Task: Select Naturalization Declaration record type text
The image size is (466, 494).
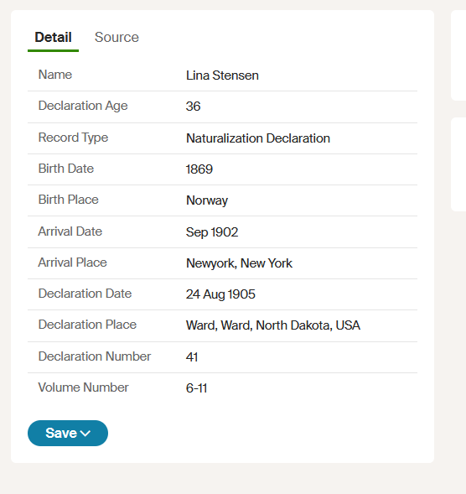Action: coord(258,138)
